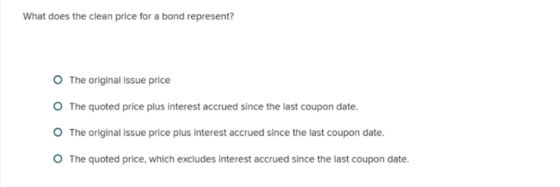
Task: Select radio for original issue price plus interest
Action: pos(58,132)
